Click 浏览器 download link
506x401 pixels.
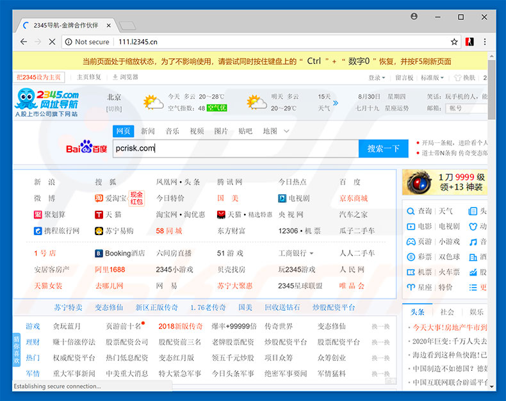(126, 77)
